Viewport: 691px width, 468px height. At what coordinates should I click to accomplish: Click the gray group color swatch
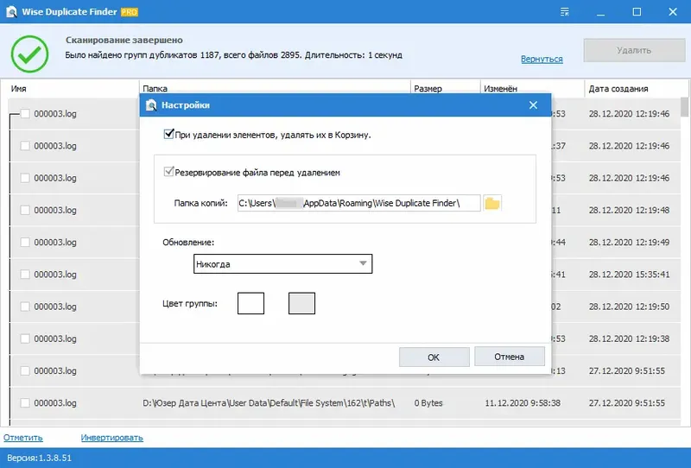point(301,303)
